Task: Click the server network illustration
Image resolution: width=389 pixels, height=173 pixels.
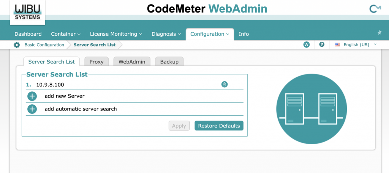Action: click(312, 109)
